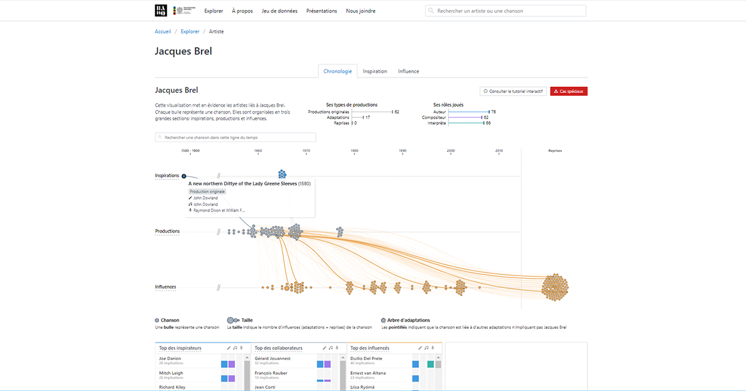Viewport: 746px width, 391px height.
Task: Click the Auteur role bar
Action: (x=469, y=112)
